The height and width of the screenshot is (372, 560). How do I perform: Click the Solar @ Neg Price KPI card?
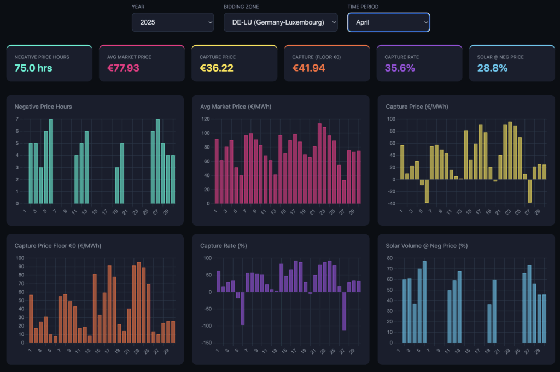(512, 63)
